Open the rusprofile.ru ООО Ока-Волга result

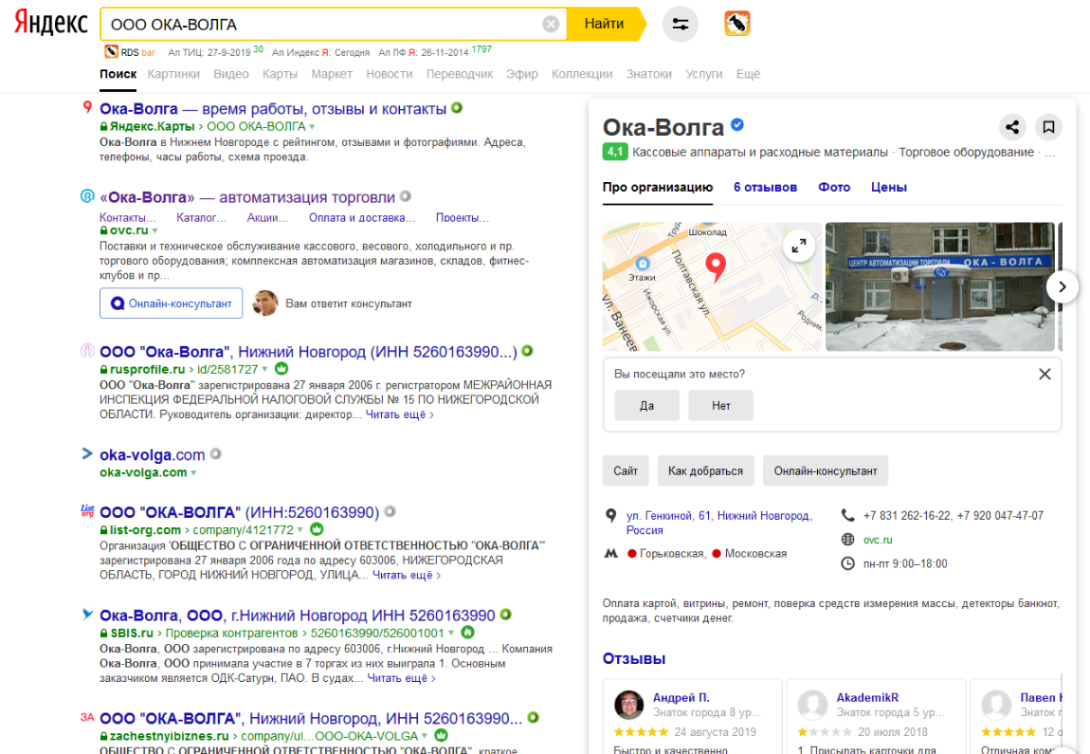308,352
